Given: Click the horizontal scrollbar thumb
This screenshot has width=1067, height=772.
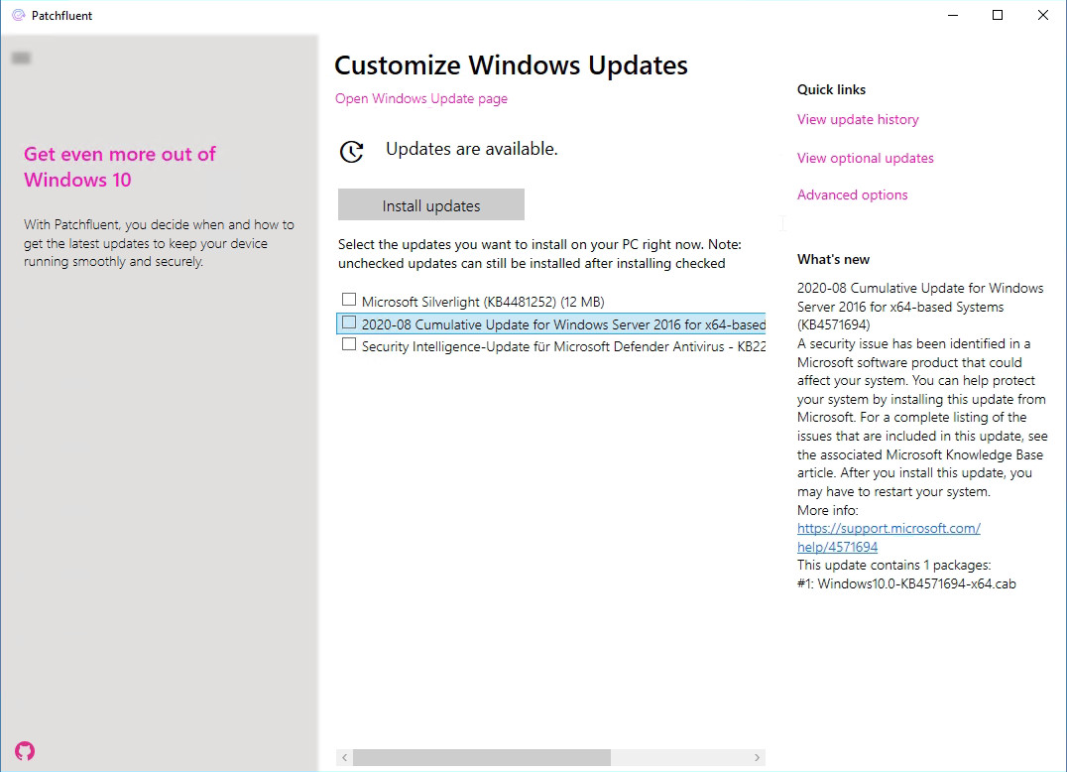Looking at the screenshot, I should (482, 758).
